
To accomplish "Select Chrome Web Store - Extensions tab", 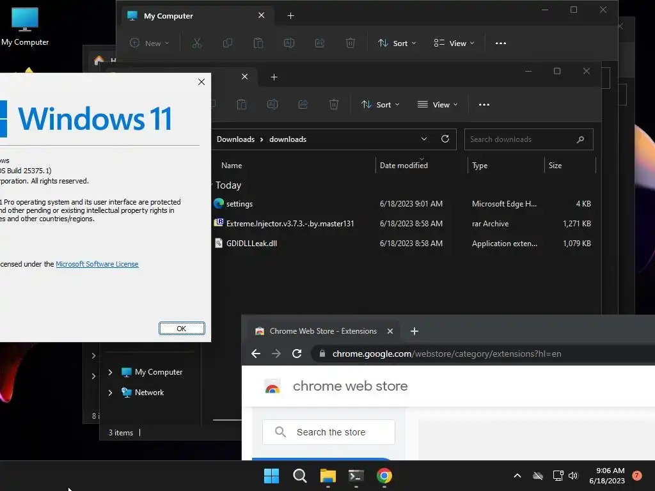I will click(x=323, y=331).
